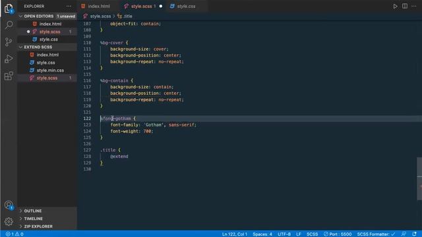The height and width of the screenshot is (237, 422).
Task: Click Spaces: 4 indentation setting
Action: click(262, 234)
